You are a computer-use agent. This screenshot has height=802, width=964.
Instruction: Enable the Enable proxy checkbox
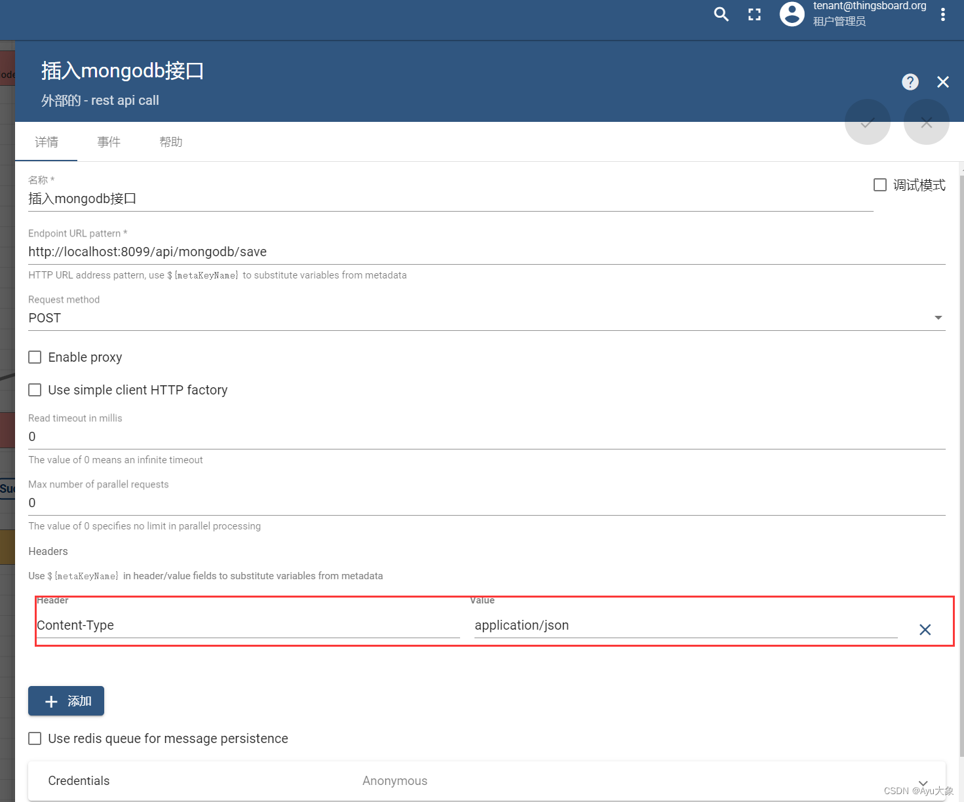(35, 357)
